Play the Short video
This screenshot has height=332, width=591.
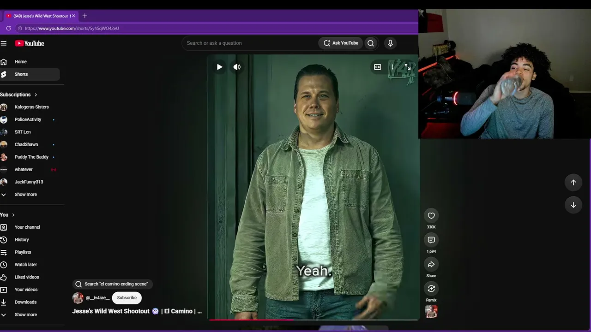coord(219,67)
